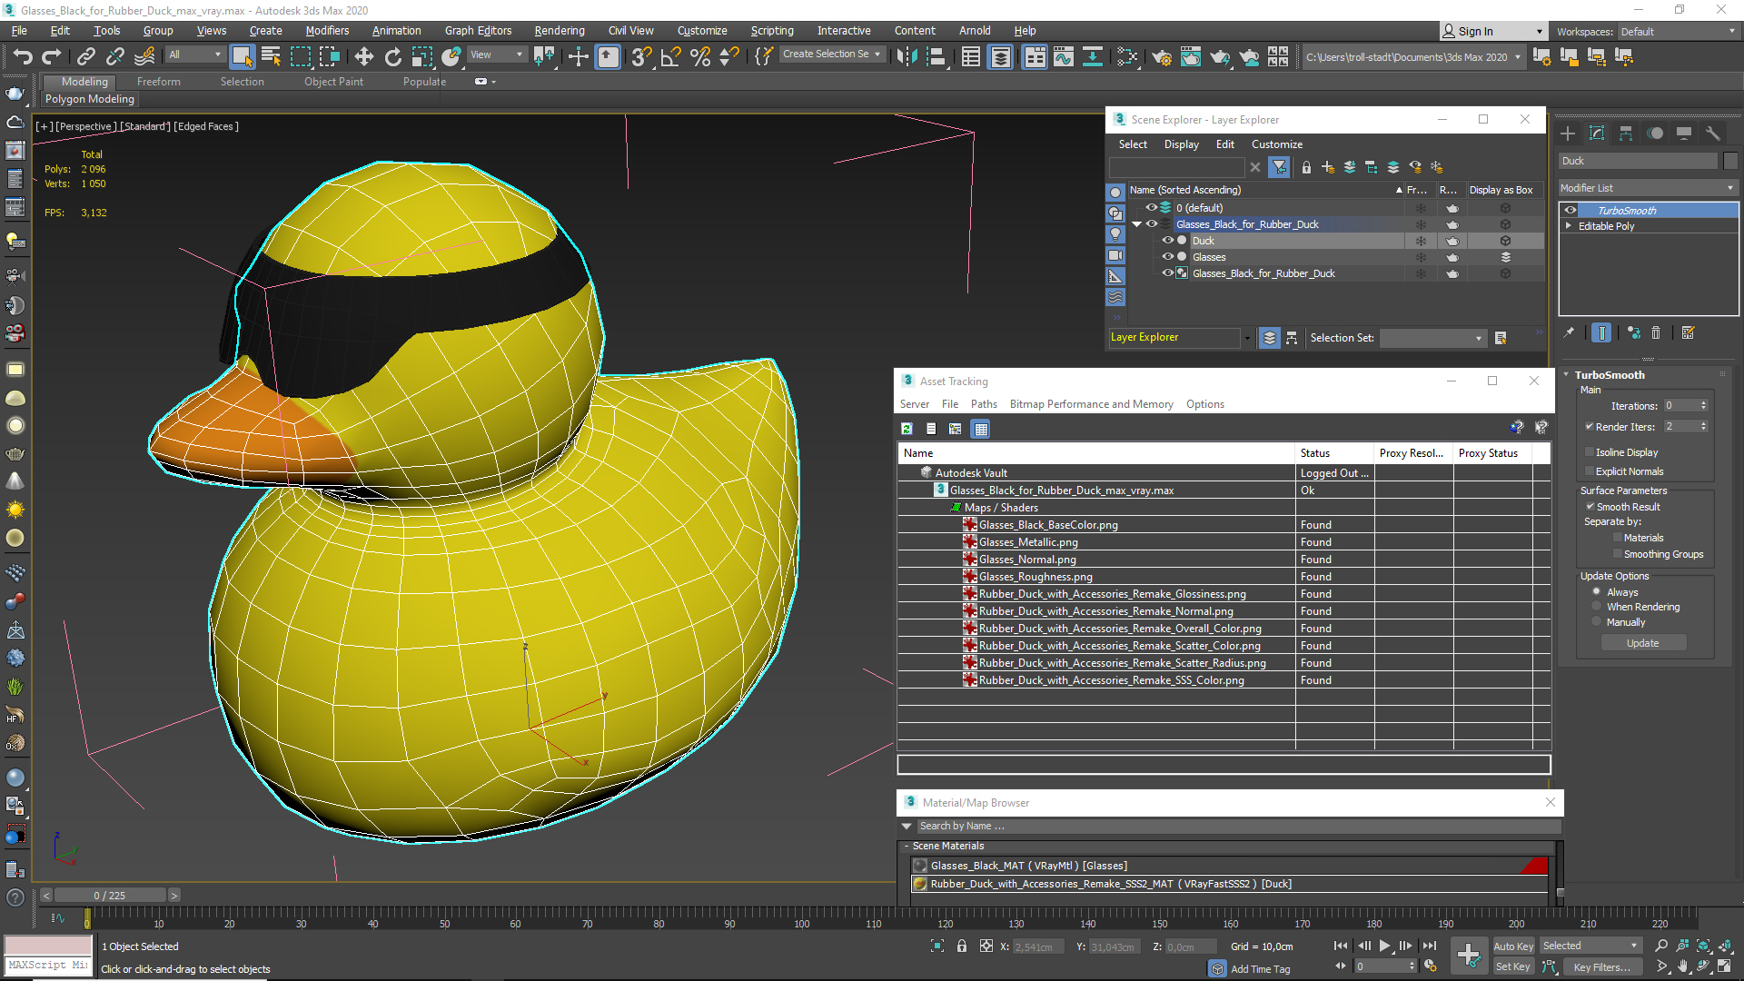Open Customize menu in Scene Explorer
The width and height of the screenshot is (1744, 981).
coord(1276,144)
